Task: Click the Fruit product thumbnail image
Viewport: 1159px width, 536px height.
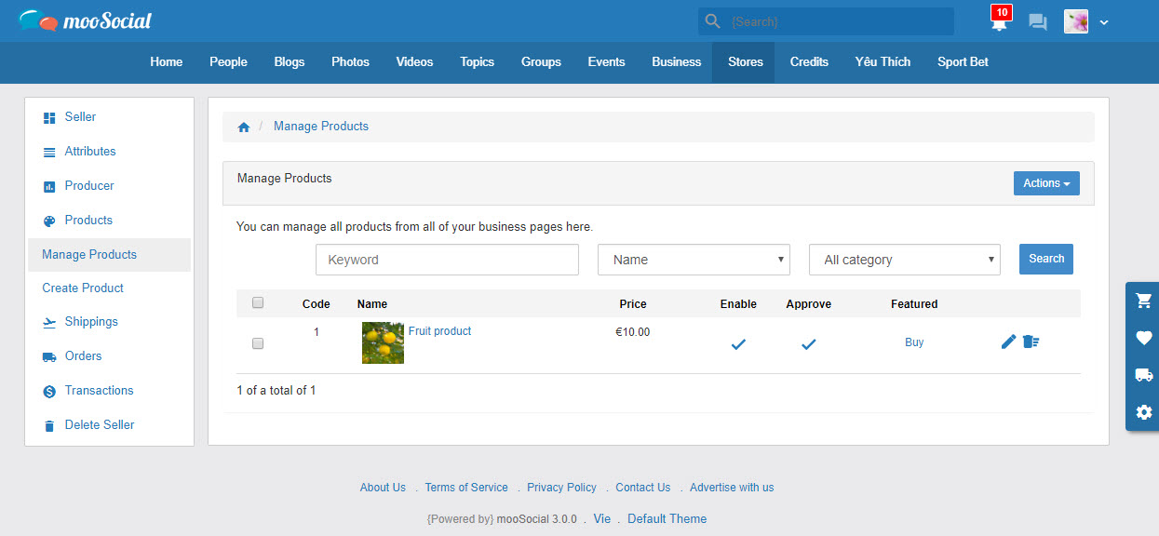Action: (x=383, y=343)
